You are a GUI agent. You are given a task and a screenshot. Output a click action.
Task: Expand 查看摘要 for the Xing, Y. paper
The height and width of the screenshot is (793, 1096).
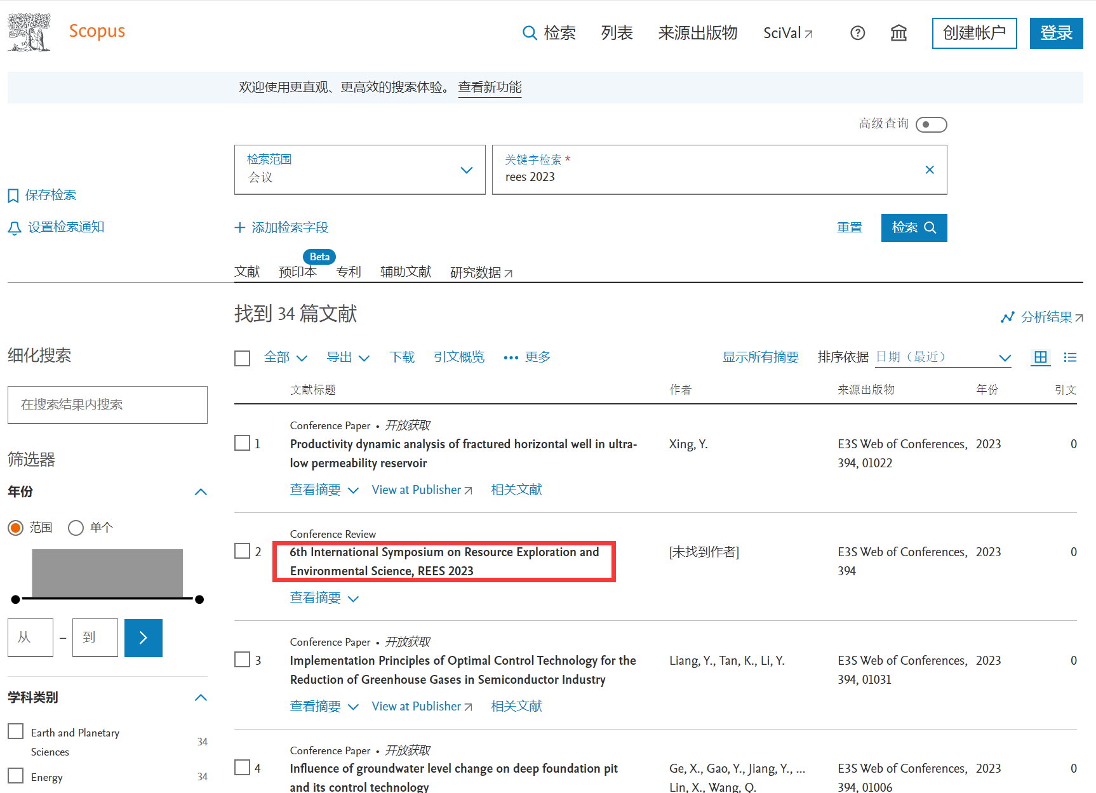click(x=324, y=490)
